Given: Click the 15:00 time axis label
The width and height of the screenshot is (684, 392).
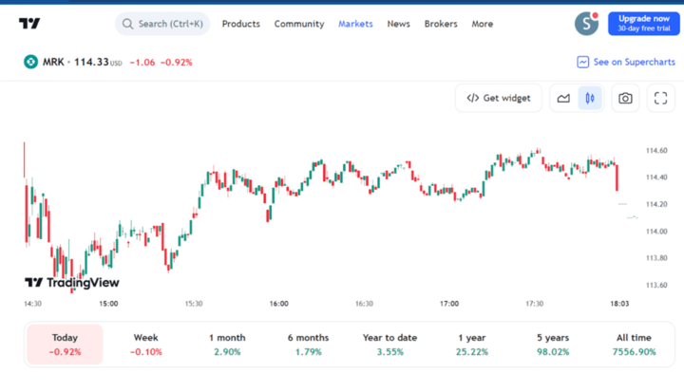Looking at the screenshot, I should [x=108, y=304].
